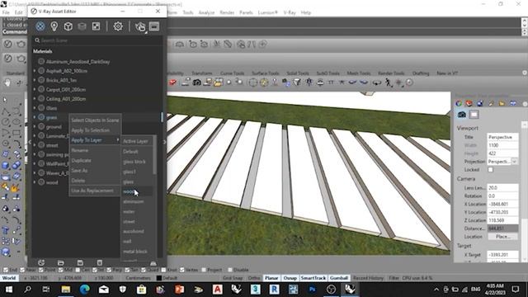The height and width of the screenshot is (297, 528).
Task: Import material file with folder icon
Action: (x=61, y=262)
